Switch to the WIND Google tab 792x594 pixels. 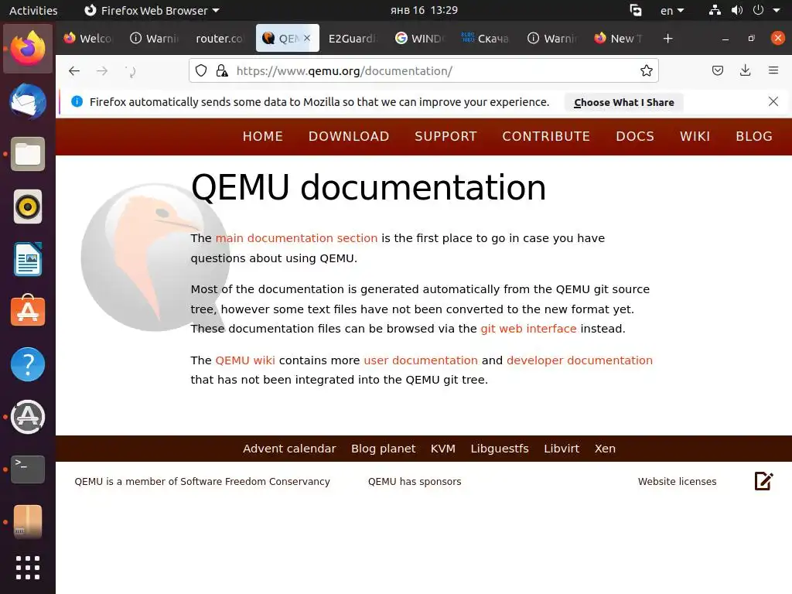tap(418, 39)
